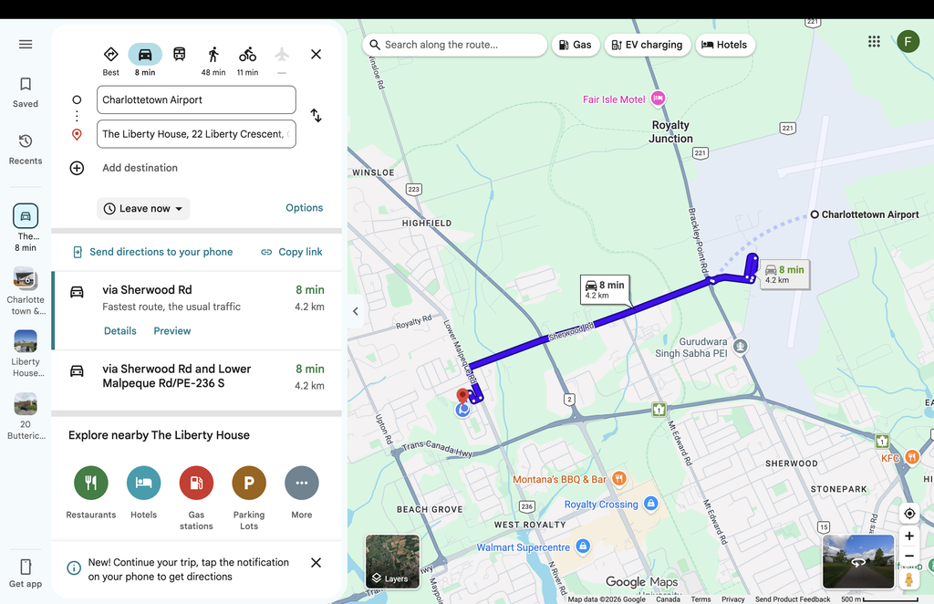Click green 8 min route label

coord(785,275)
